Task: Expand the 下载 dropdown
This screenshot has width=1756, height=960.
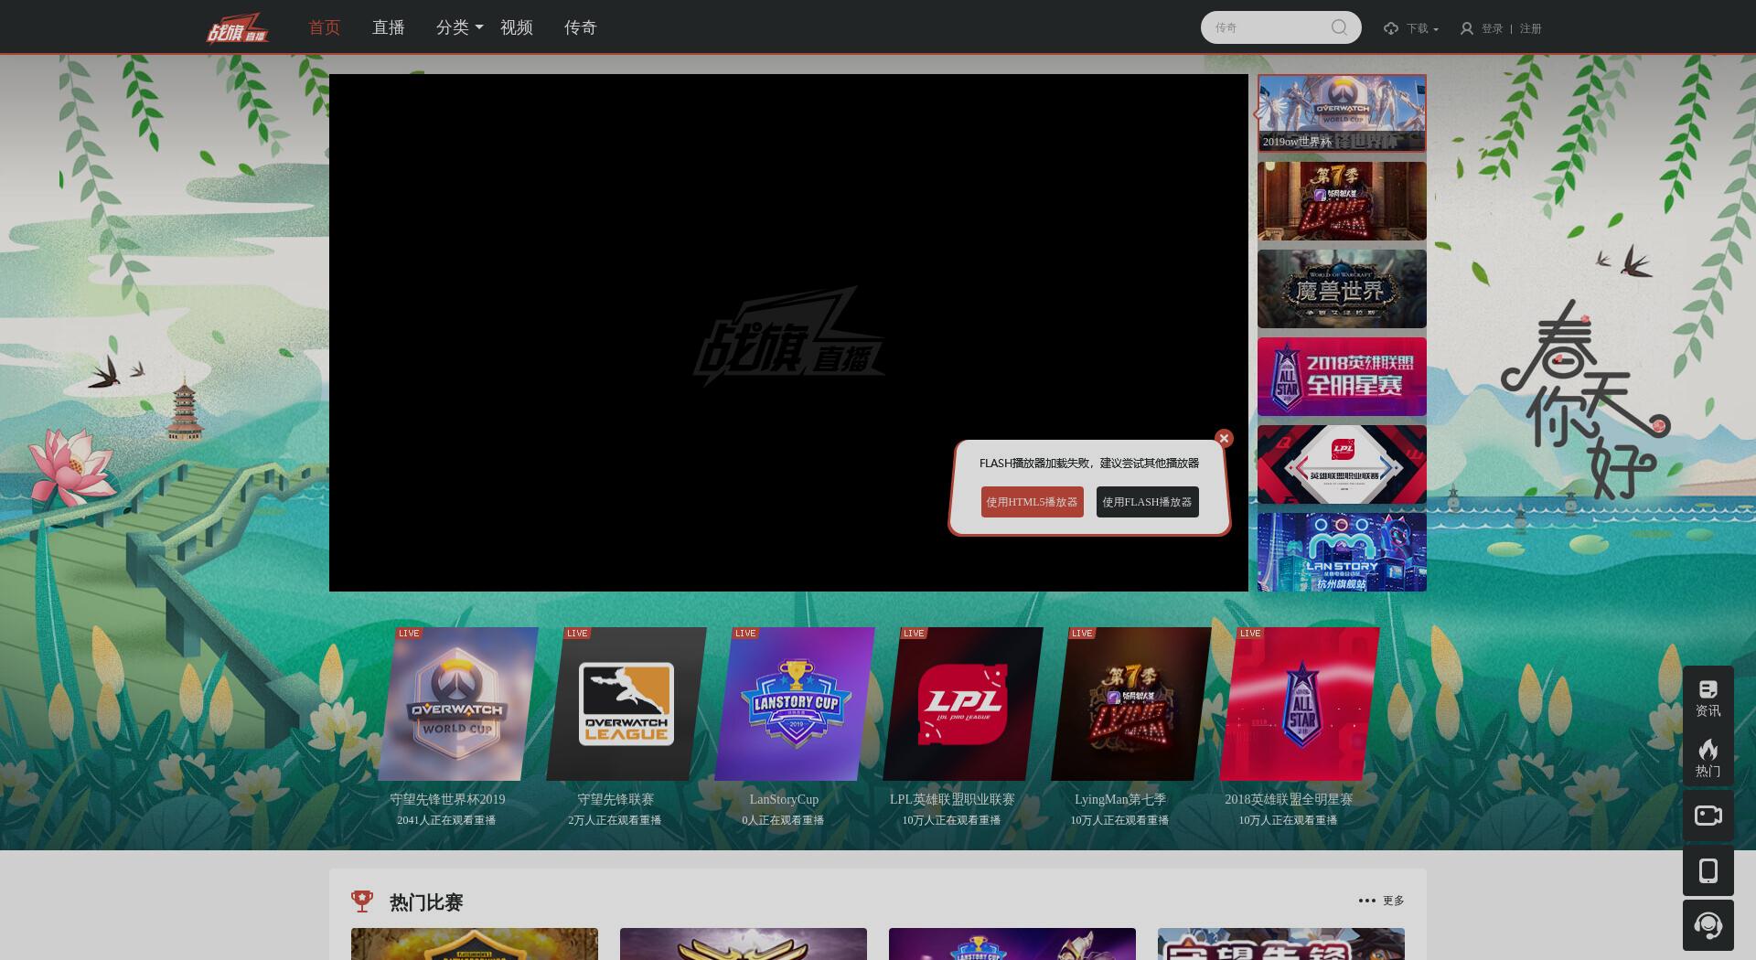Action: [x=1424, y=28]
